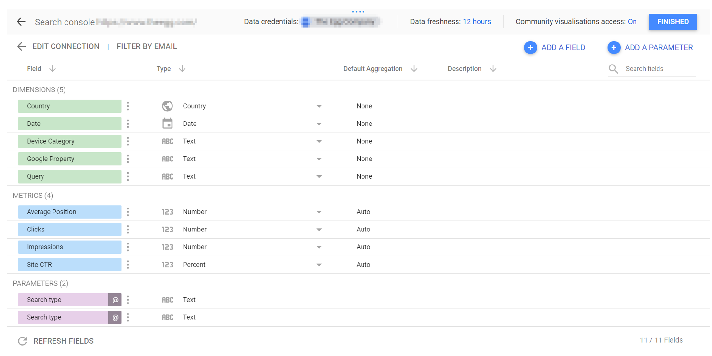712x356 pixels.
Task: Open the type dropdown for Device Category
Action: pos(319,141)
